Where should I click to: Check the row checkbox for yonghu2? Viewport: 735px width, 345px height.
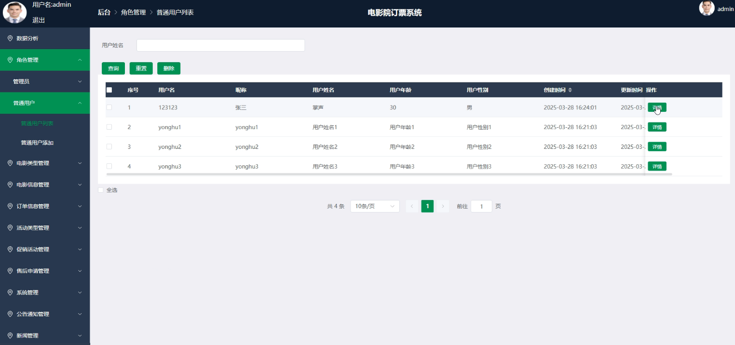(x=109, y=146)
